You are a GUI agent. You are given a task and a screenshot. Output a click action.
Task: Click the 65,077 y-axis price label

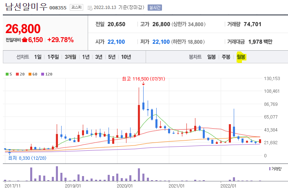tap(271, 117)
